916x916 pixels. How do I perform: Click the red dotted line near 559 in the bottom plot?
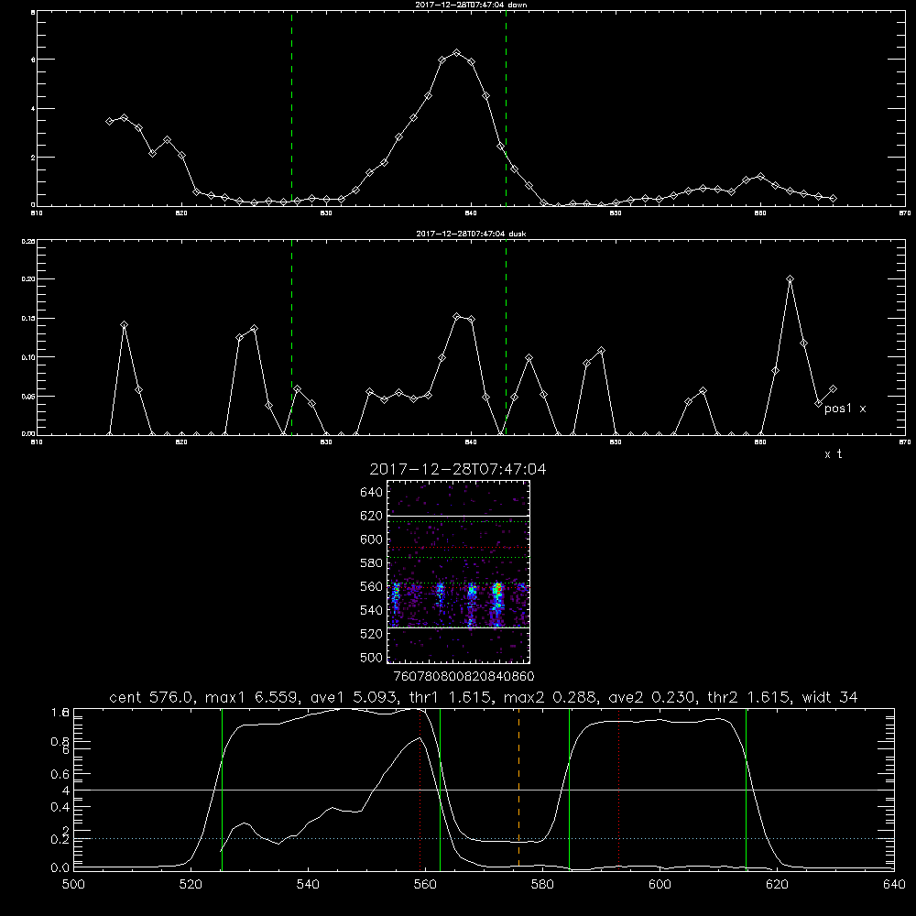point(420,789)
